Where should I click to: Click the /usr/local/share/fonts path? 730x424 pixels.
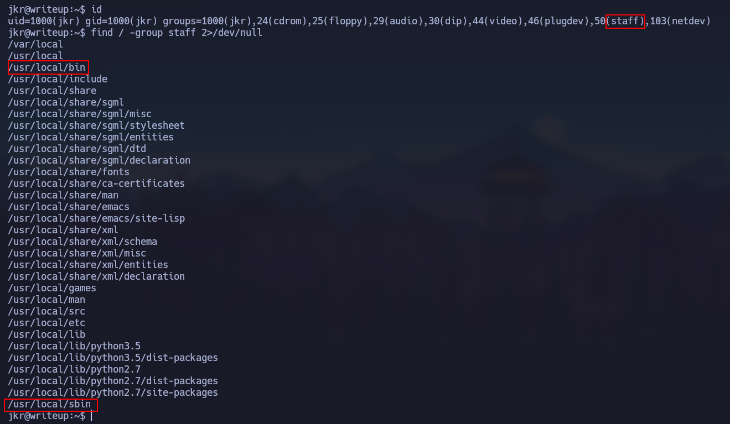click(69, 172)
